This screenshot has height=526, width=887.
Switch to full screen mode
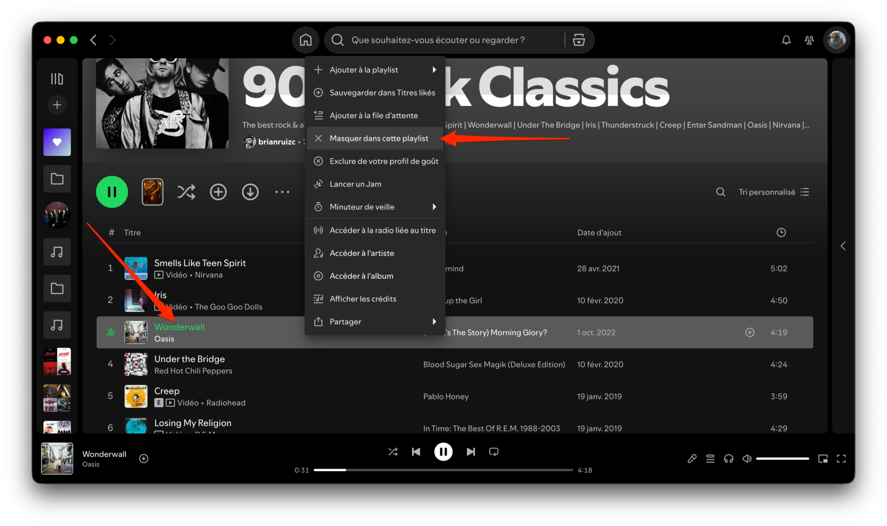(841, 459)
